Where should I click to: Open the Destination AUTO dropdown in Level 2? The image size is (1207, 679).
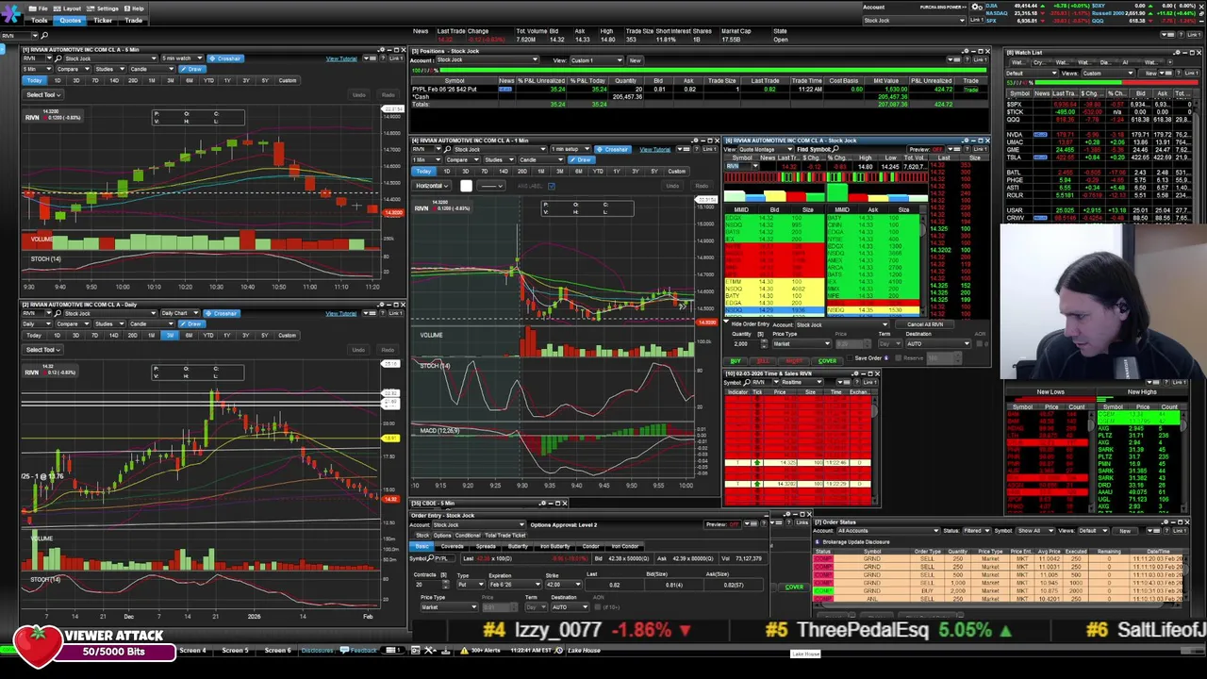click(937, 343)
